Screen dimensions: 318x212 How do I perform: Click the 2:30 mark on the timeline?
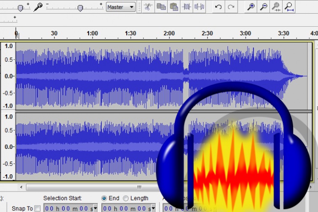[x=207, y=33]
